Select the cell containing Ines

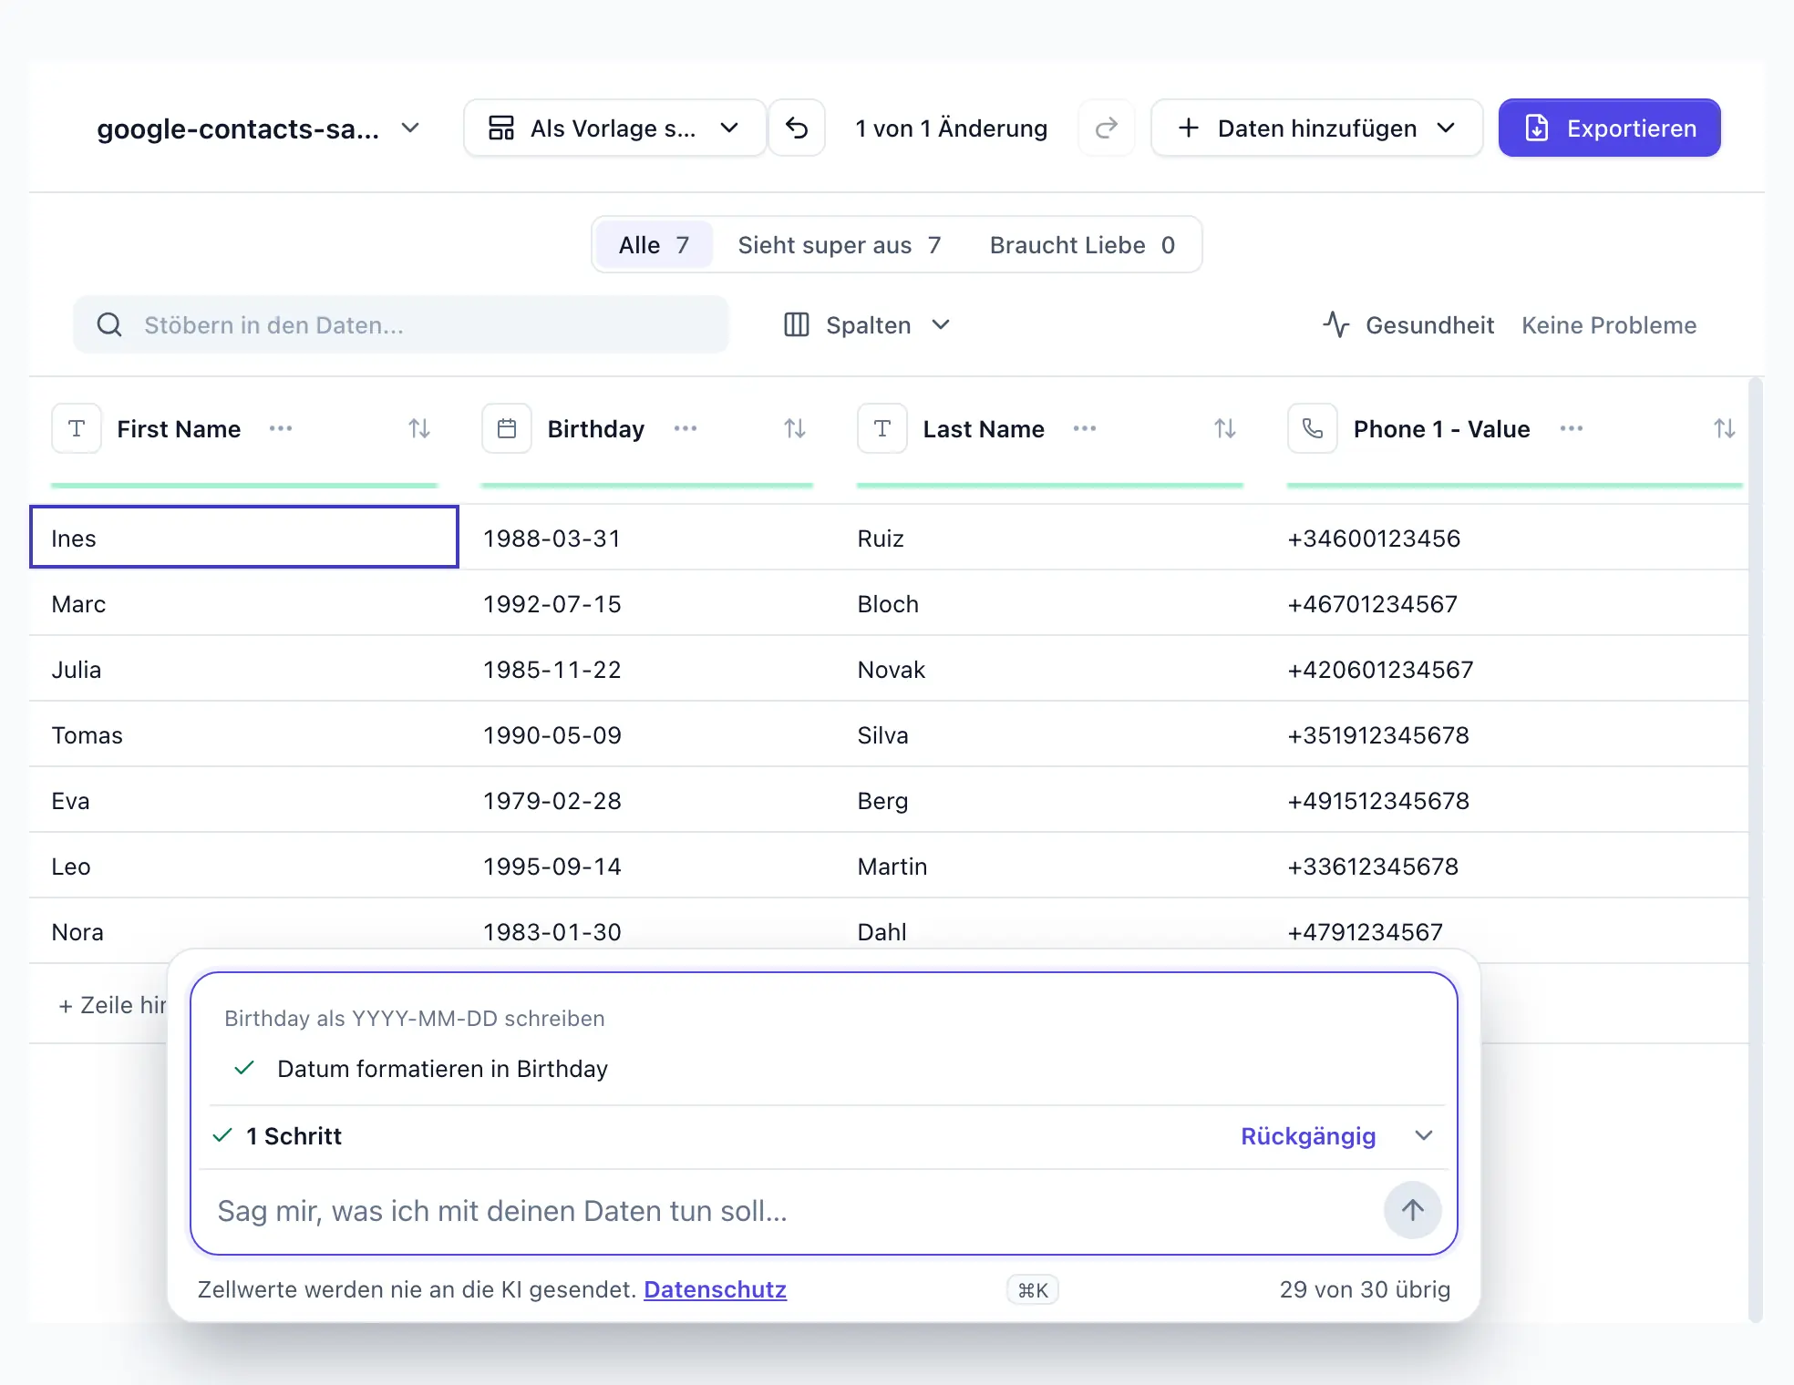244,538
